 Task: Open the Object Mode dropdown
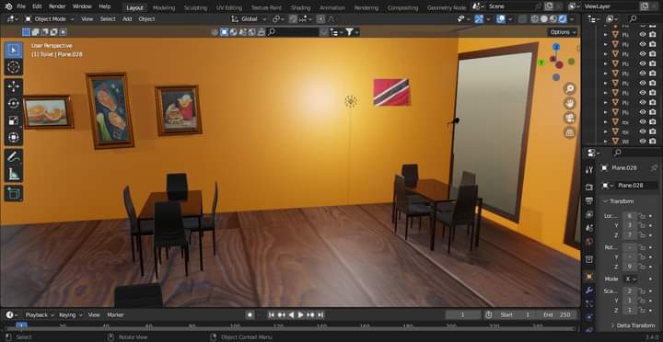click(49, 19)
